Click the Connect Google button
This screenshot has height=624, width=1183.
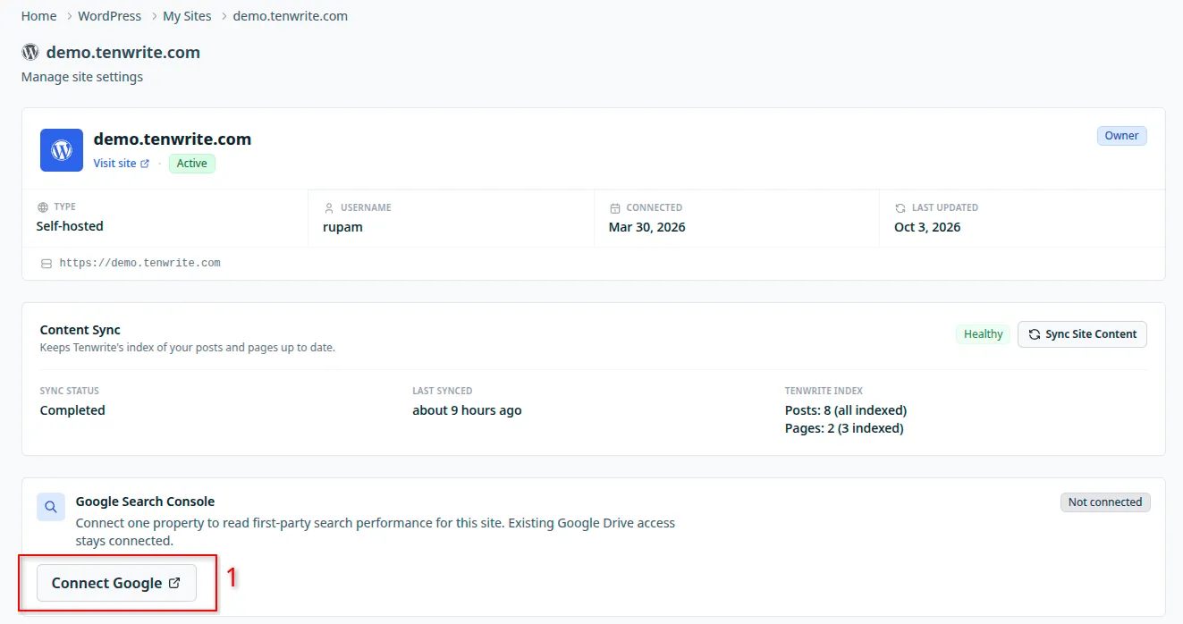[116, 583]
